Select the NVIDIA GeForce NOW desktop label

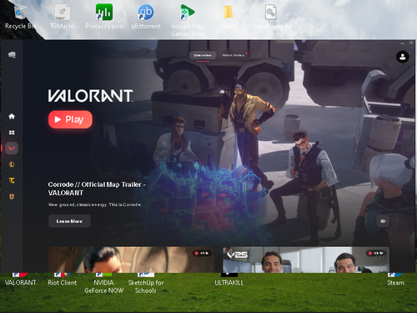(104, 286)
